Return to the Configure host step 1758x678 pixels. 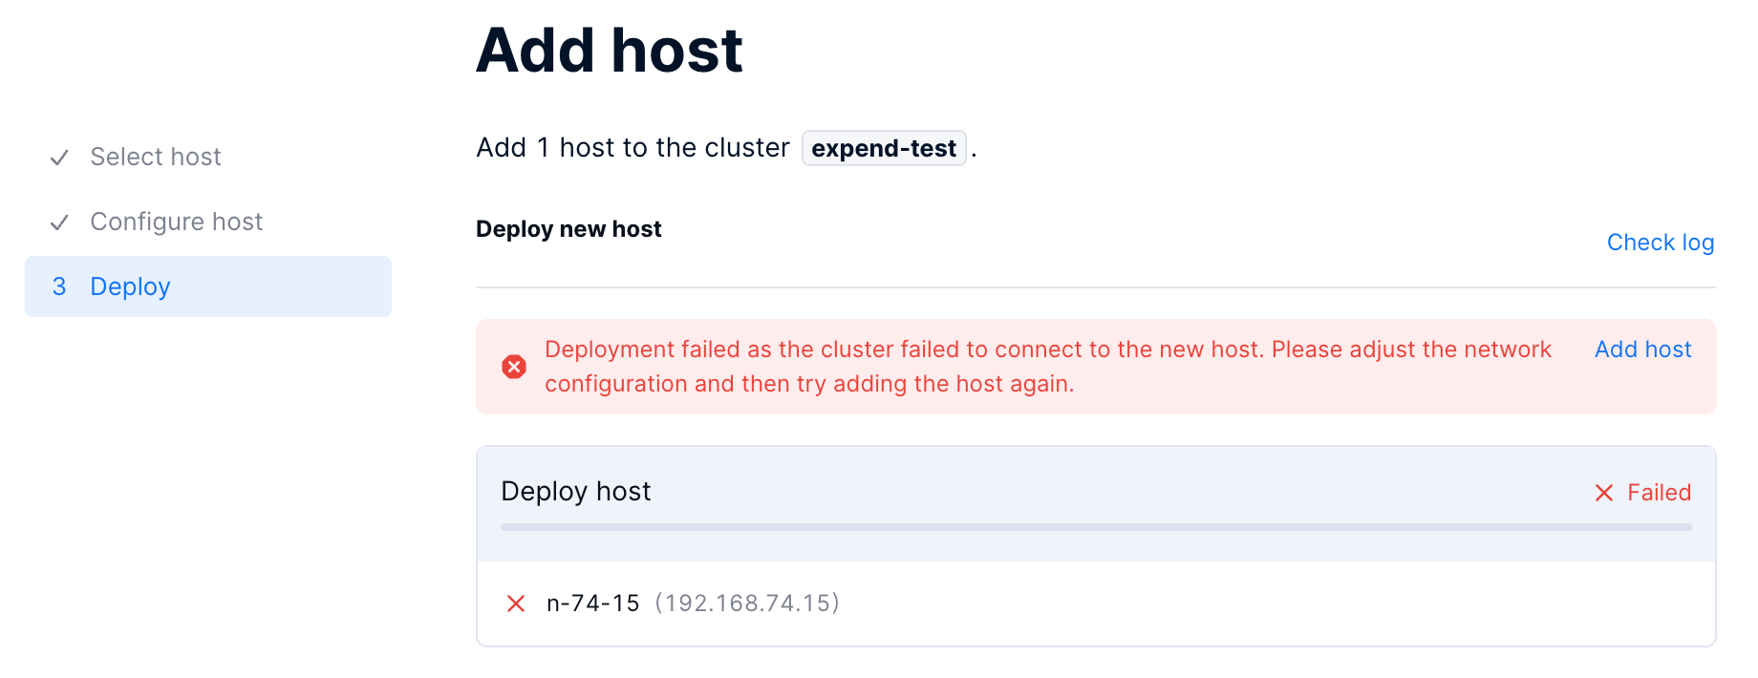tap(176, 222)
